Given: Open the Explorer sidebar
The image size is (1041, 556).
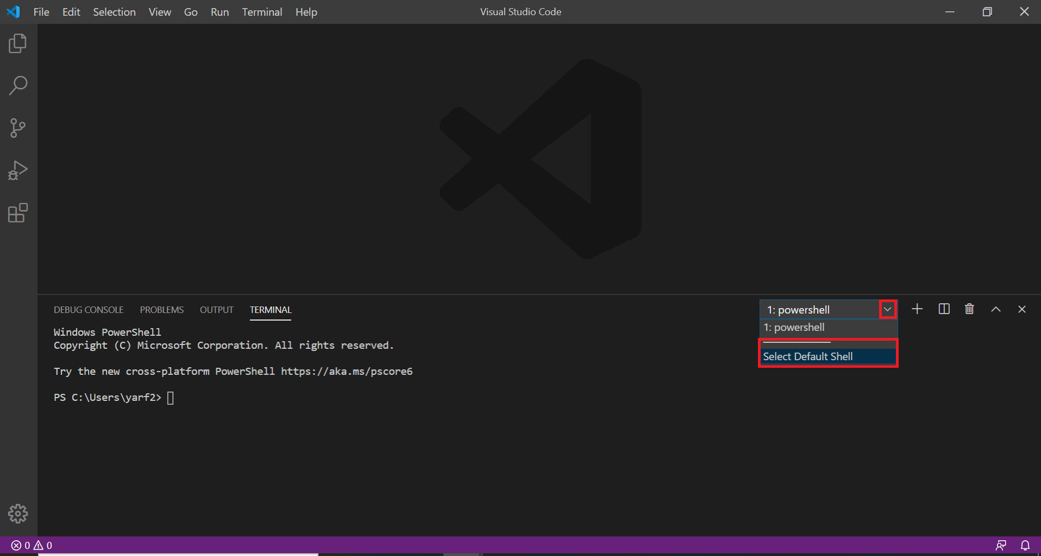Looking at the screenshot, I should 18,43.
